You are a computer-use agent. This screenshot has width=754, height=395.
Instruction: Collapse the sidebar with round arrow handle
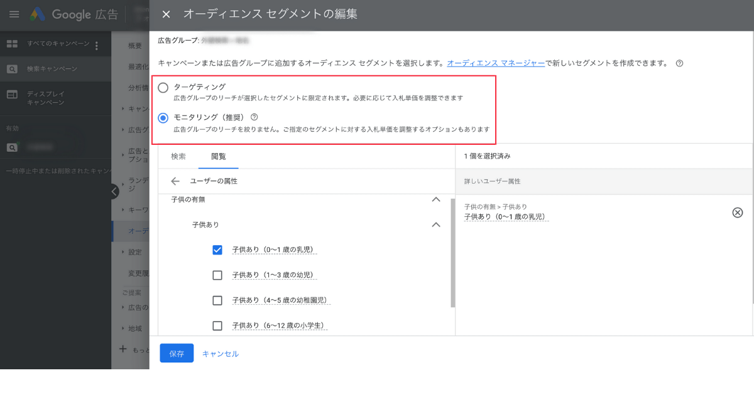(x=114, y=192)
